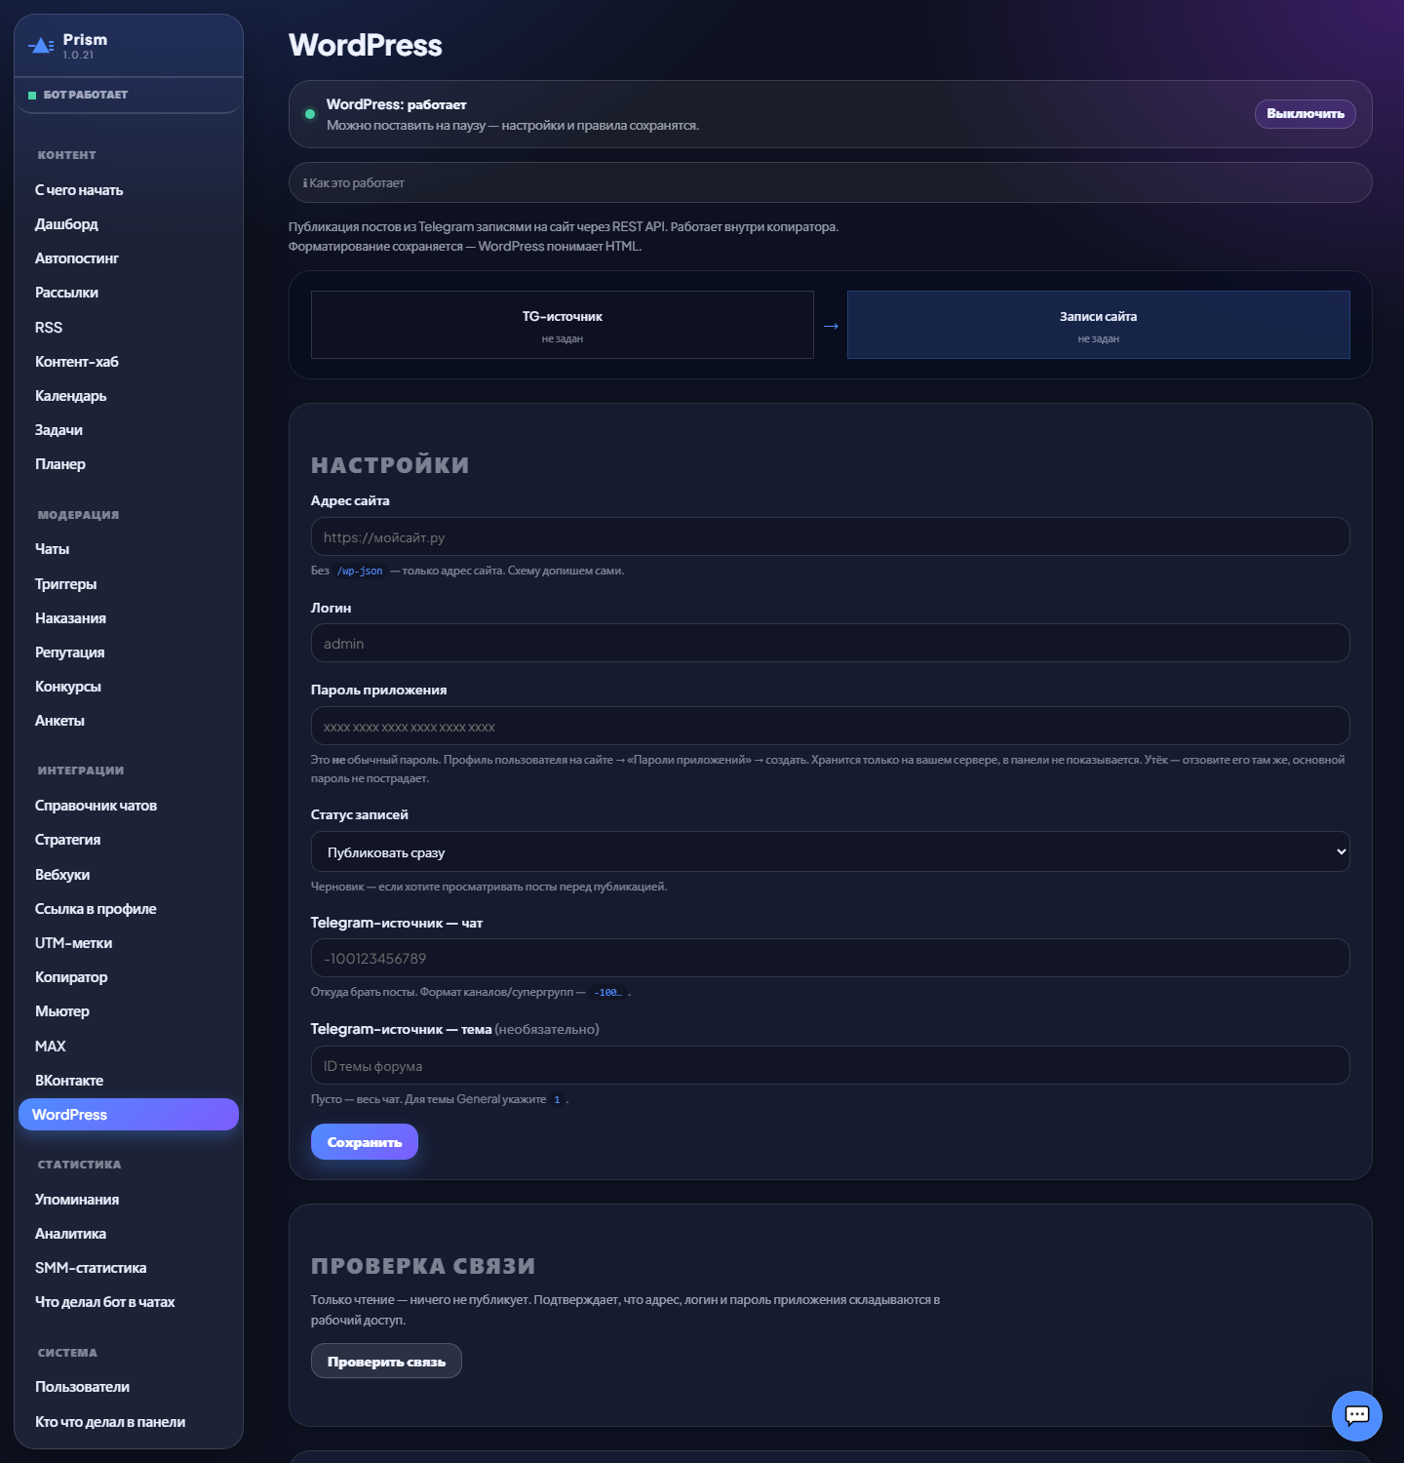Viewport: 1404px width, 1463px height.
Task: Open Пользователи system page
Action: pos(83,1387)
